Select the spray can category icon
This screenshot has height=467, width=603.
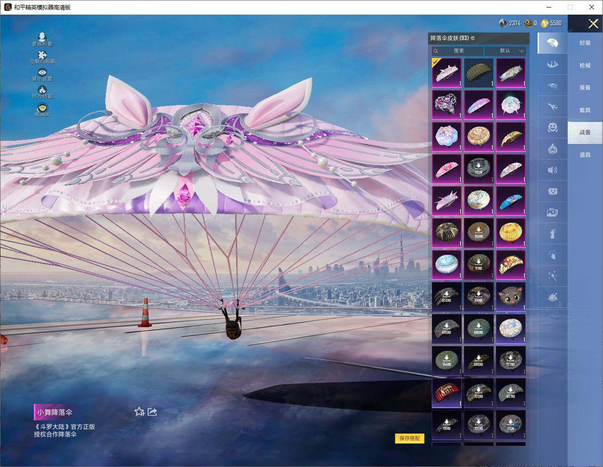click(552, 234)
